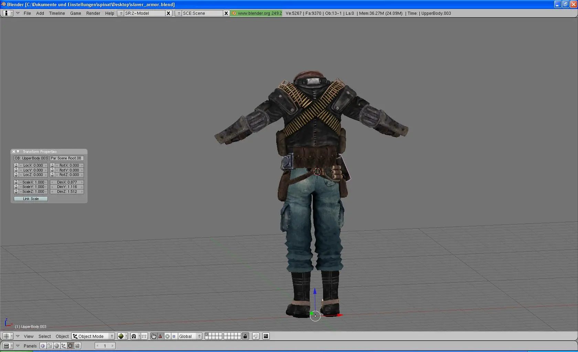Image resolution: width=578 pixels, height=352 pixels.
Task: Collapse 3D view header menus with triangle
Action: [18, 336]
